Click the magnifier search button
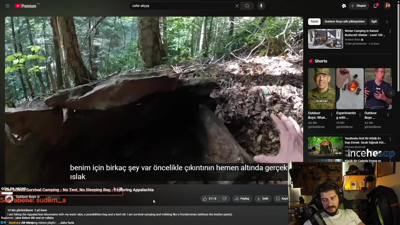Screen dimensions: 400x225 coord(247,6)
